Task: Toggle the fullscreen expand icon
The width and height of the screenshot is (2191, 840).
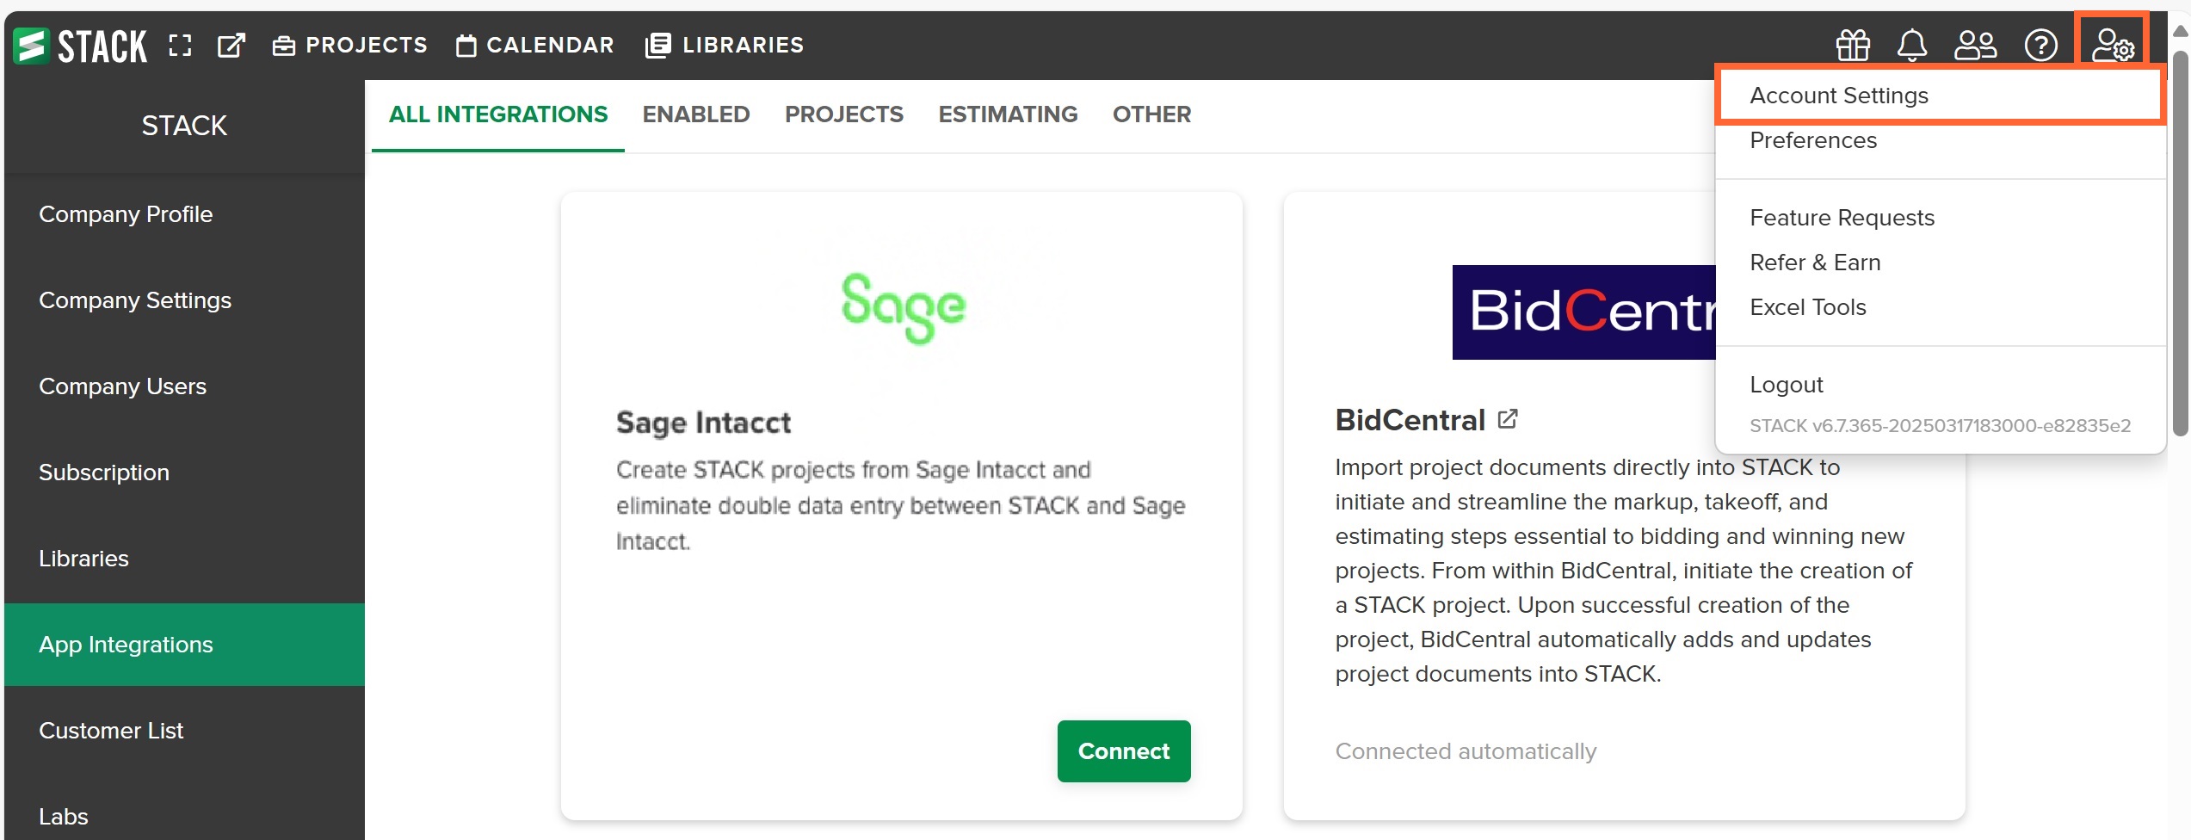Action: click(x=180, y=46)
